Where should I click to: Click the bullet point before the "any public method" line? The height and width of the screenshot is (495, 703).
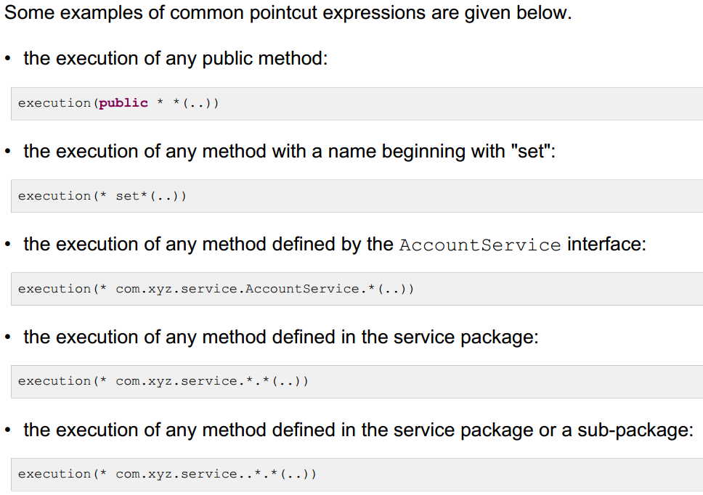coord(7,60)
